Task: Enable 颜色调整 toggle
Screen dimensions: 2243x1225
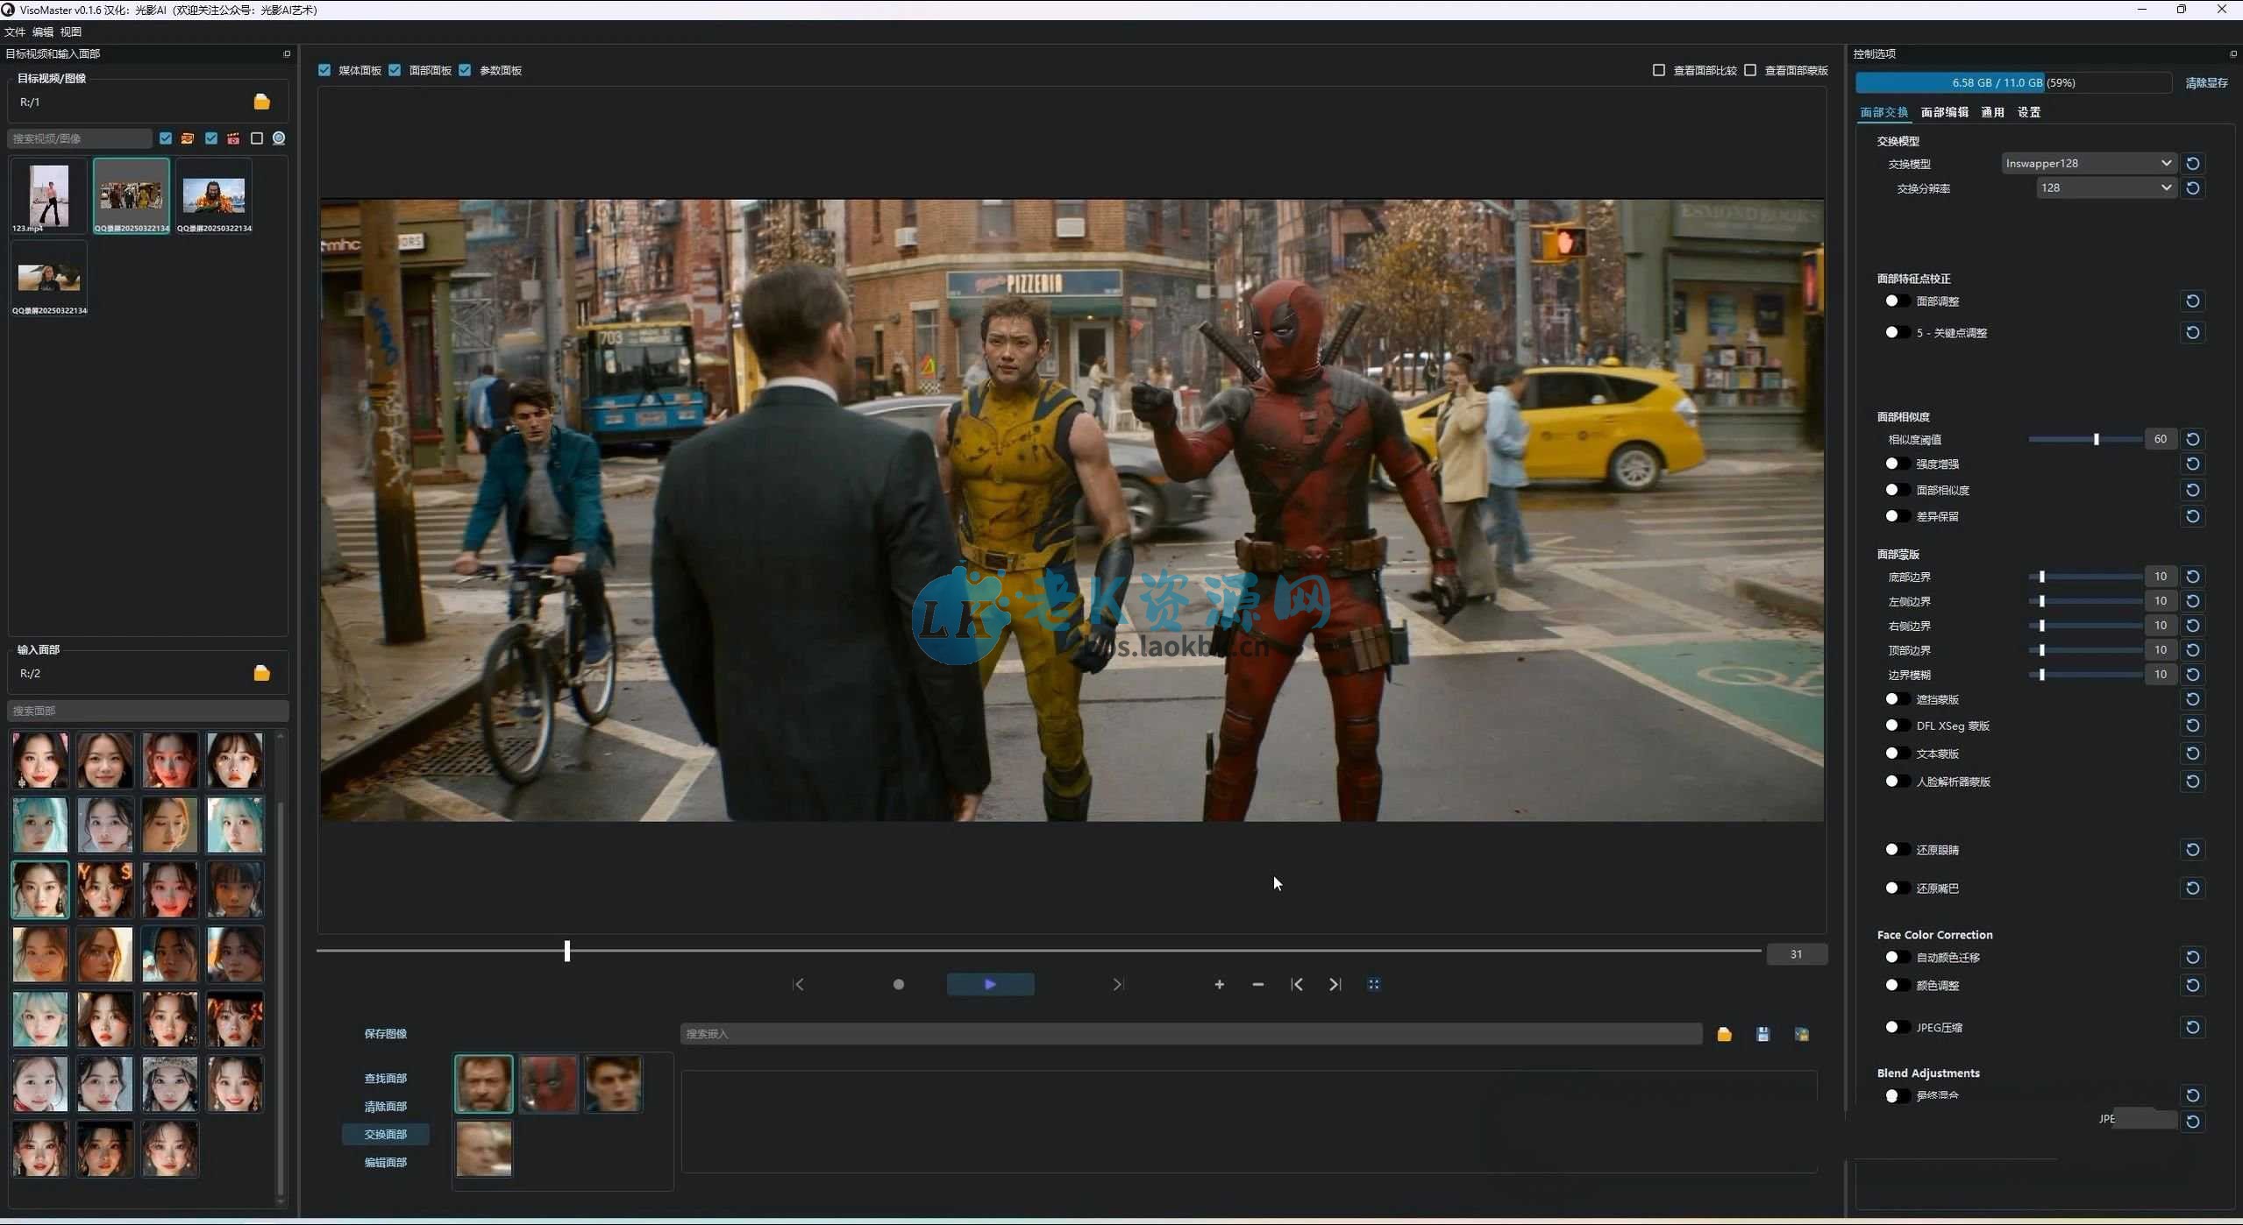Action: coord(1897,985)
